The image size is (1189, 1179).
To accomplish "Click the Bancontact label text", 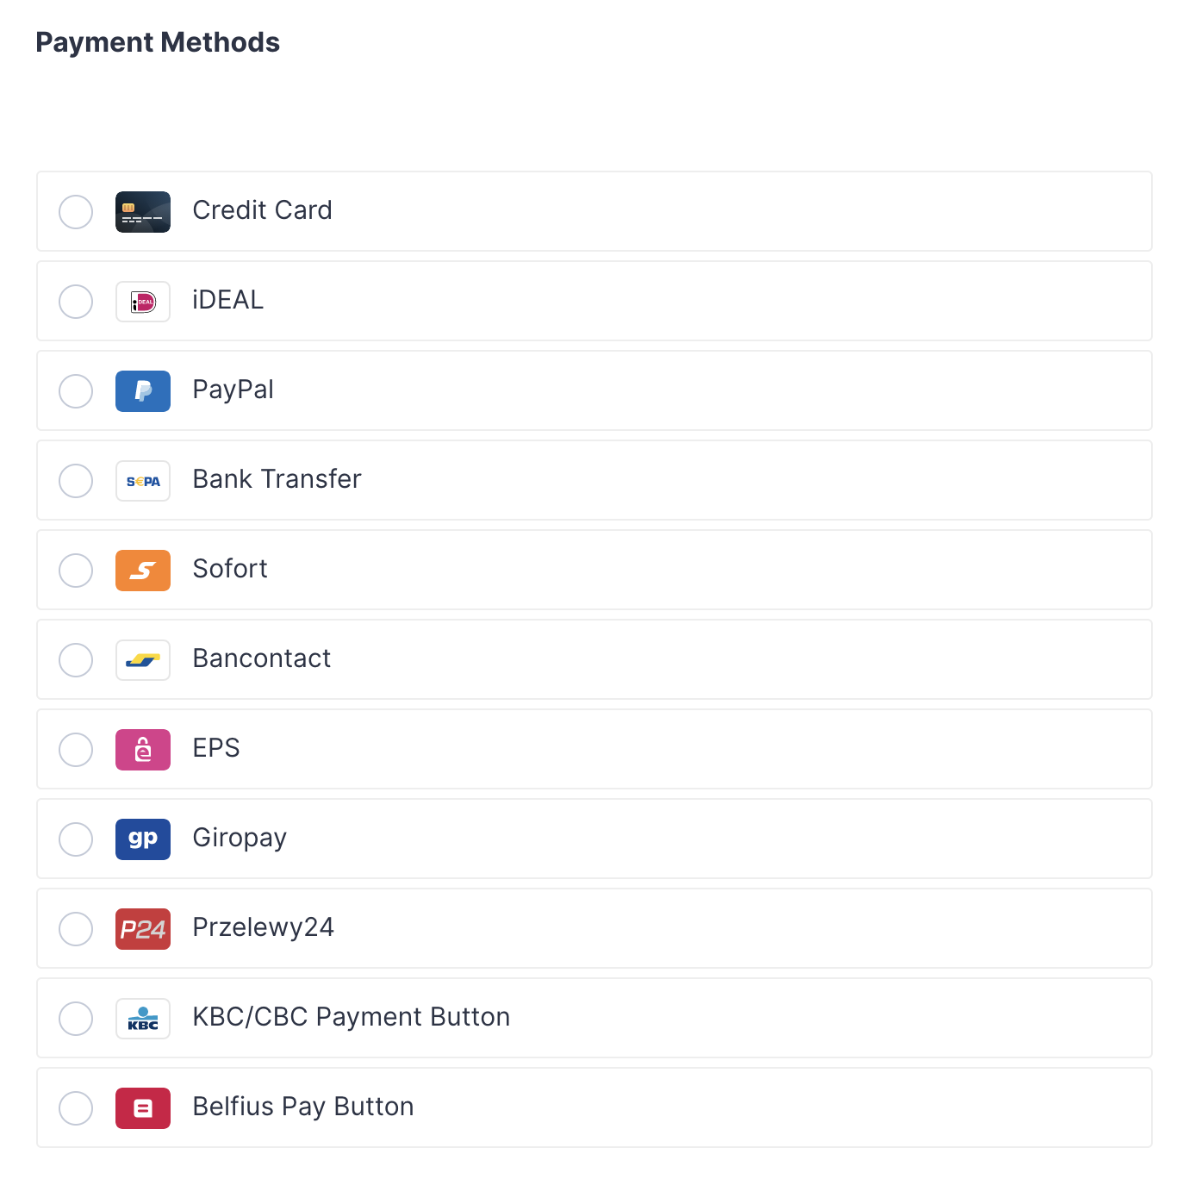I will point(261,658).
